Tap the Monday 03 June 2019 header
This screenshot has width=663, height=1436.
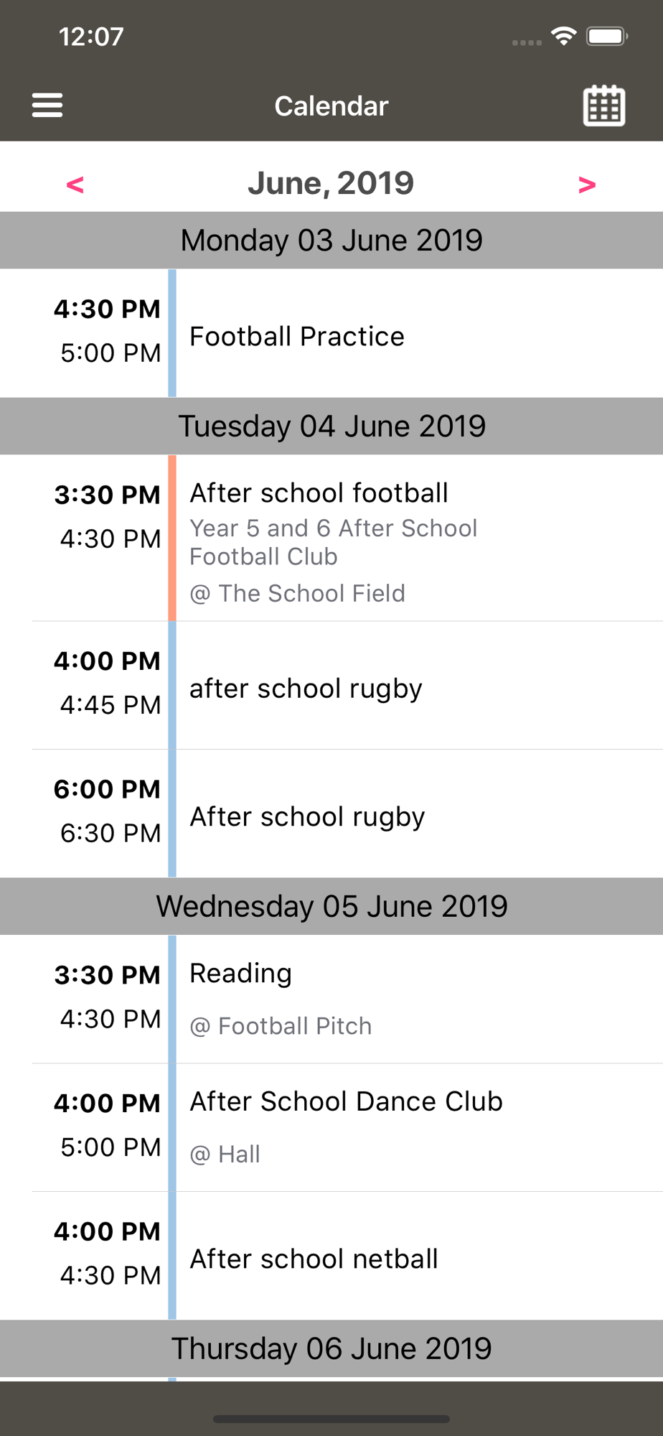point(331,241)
